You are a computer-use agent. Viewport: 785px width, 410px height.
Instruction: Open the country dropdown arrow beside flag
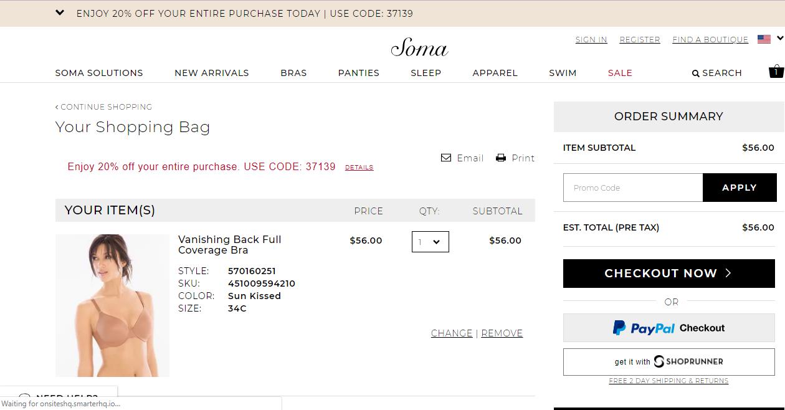coord(779,39)
